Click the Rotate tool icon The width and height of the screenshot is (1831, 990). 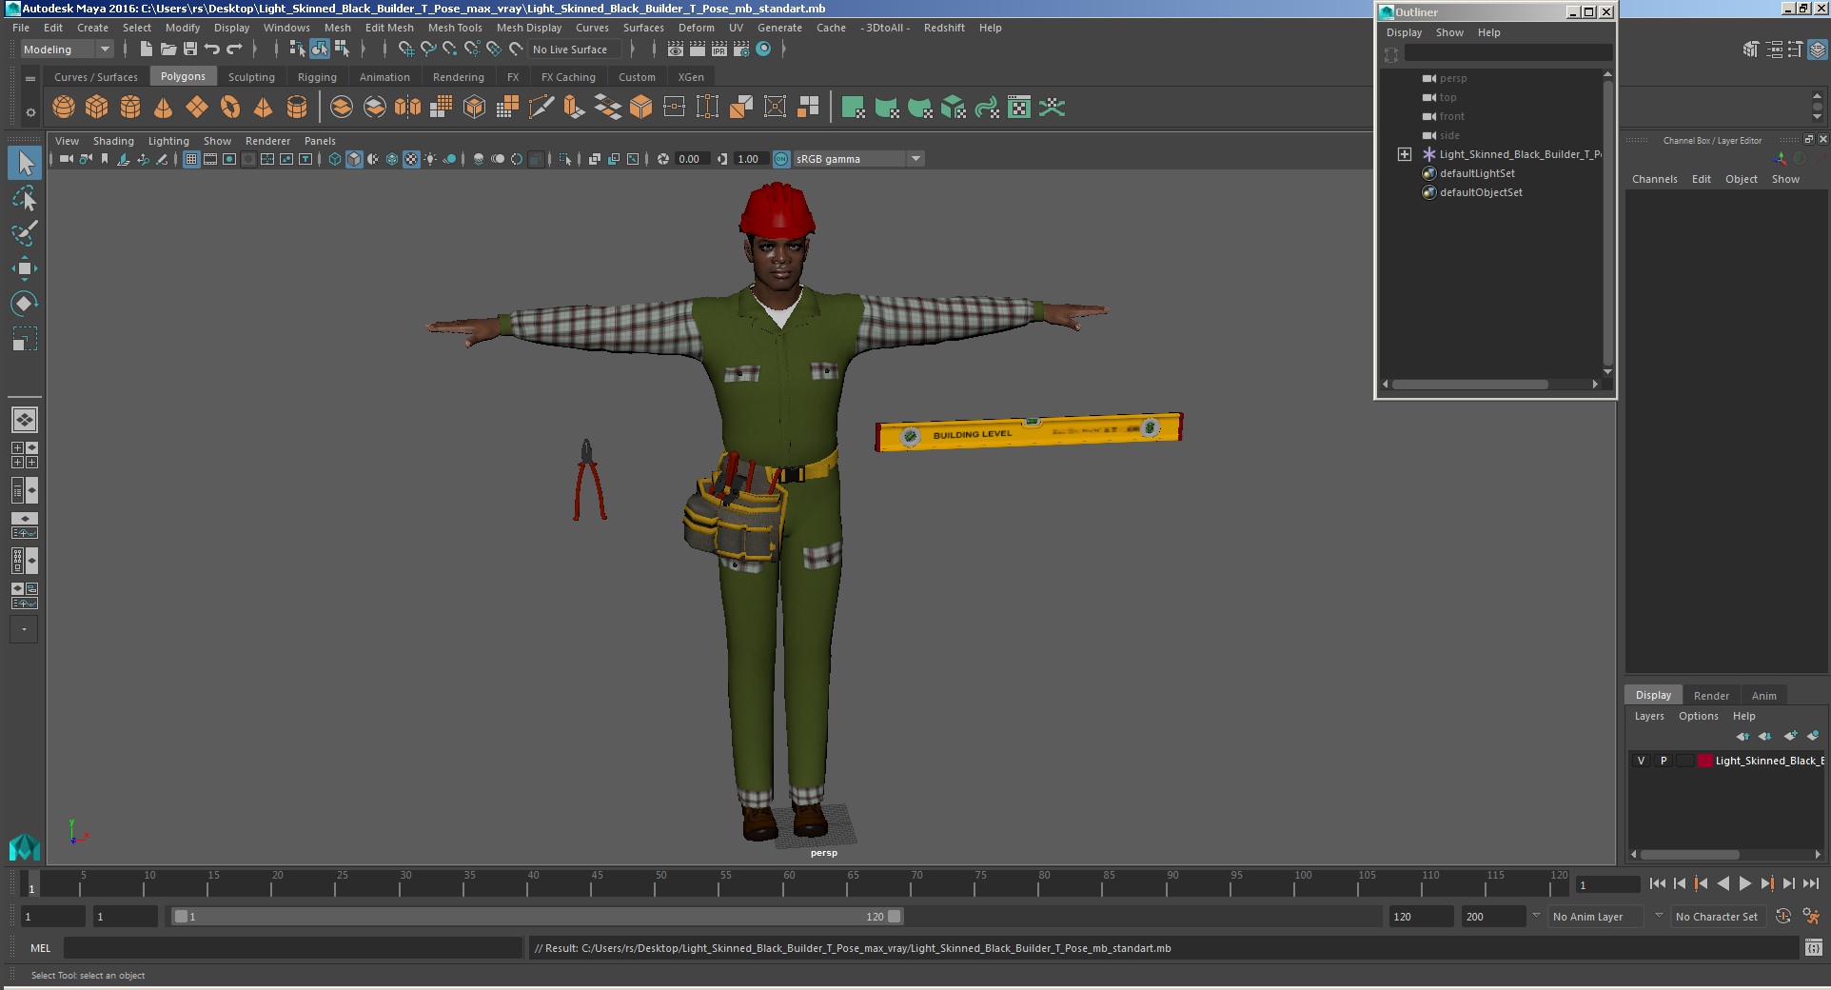[x=25, y=304]
